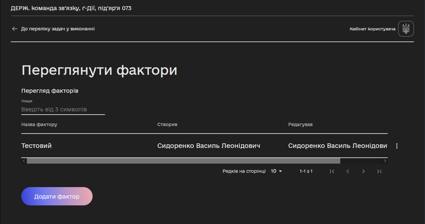Image resolution: width=425 pixels, height=224 pixels.
Task: Click Редагував cell Сидоренко Василь Леонідович
Action: (x=338, y=146)
